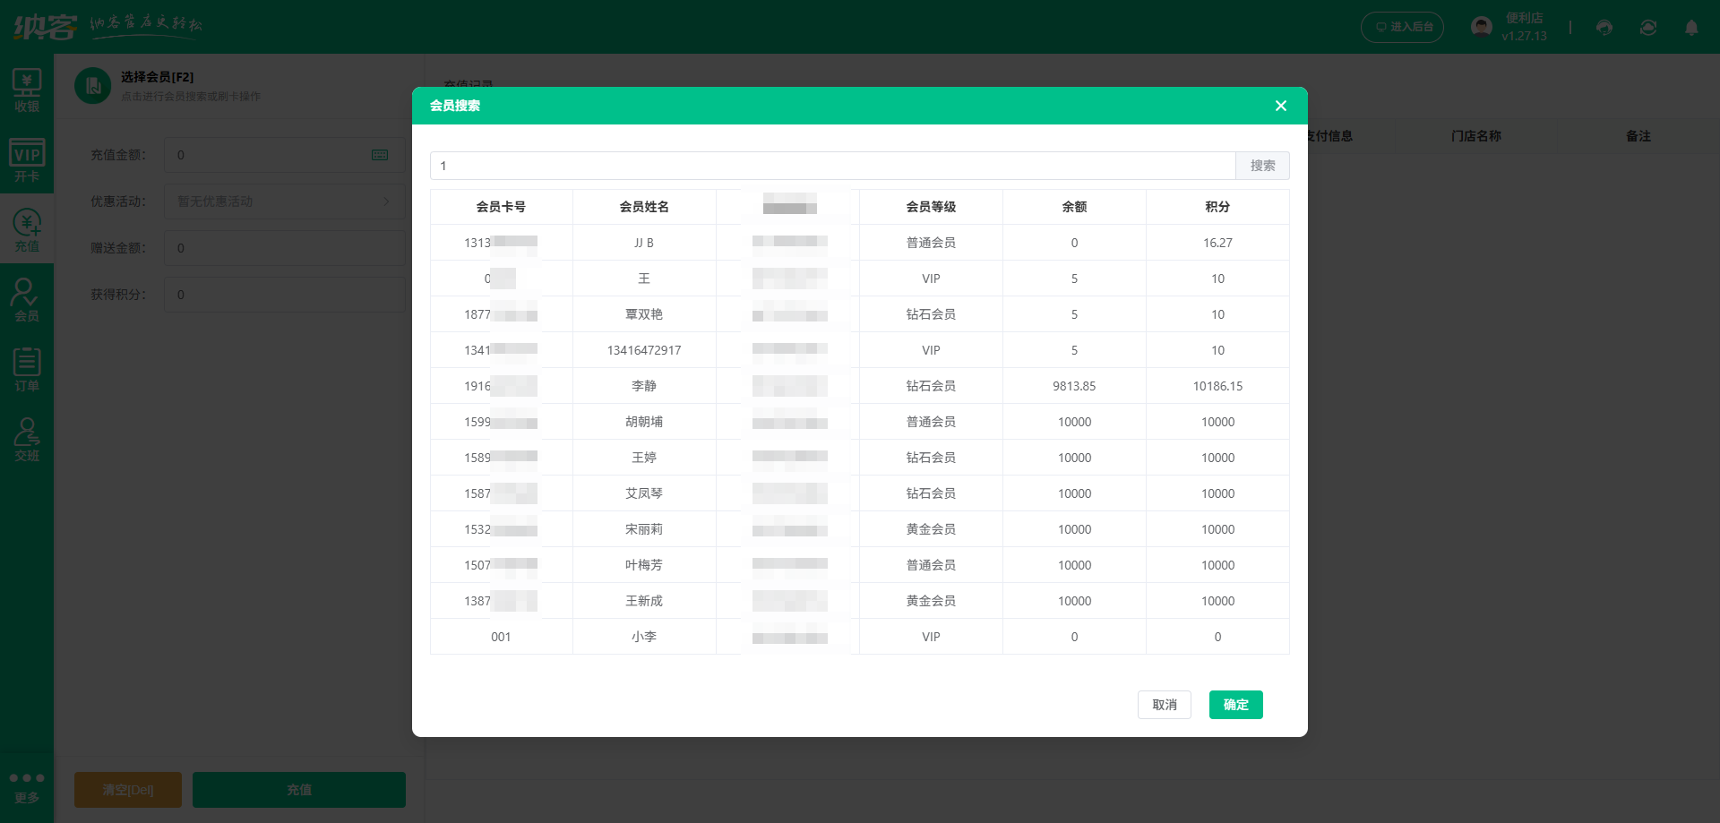Open the 订单 orders sidebar icon
Screen dimensions: 1720x823
27,370
